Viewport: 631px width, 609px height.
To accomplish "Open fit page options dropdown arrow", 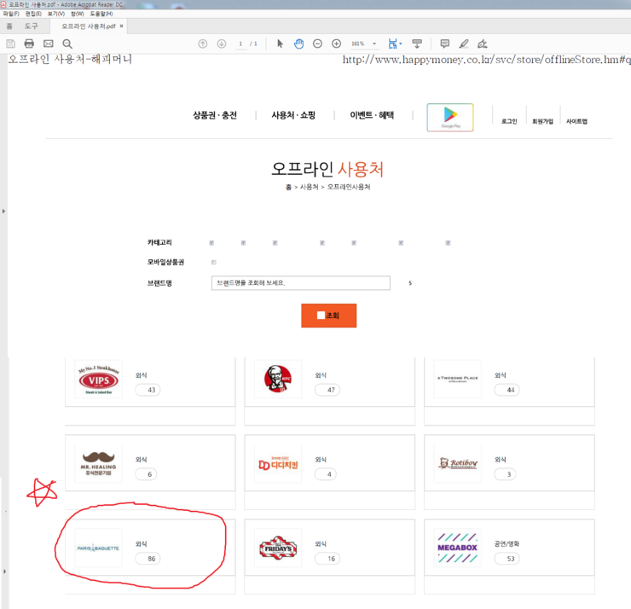I will point(401,43).
